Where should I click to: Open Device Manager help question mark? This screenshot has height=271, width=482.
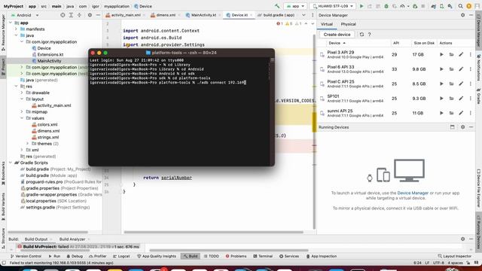coord(370,35)
